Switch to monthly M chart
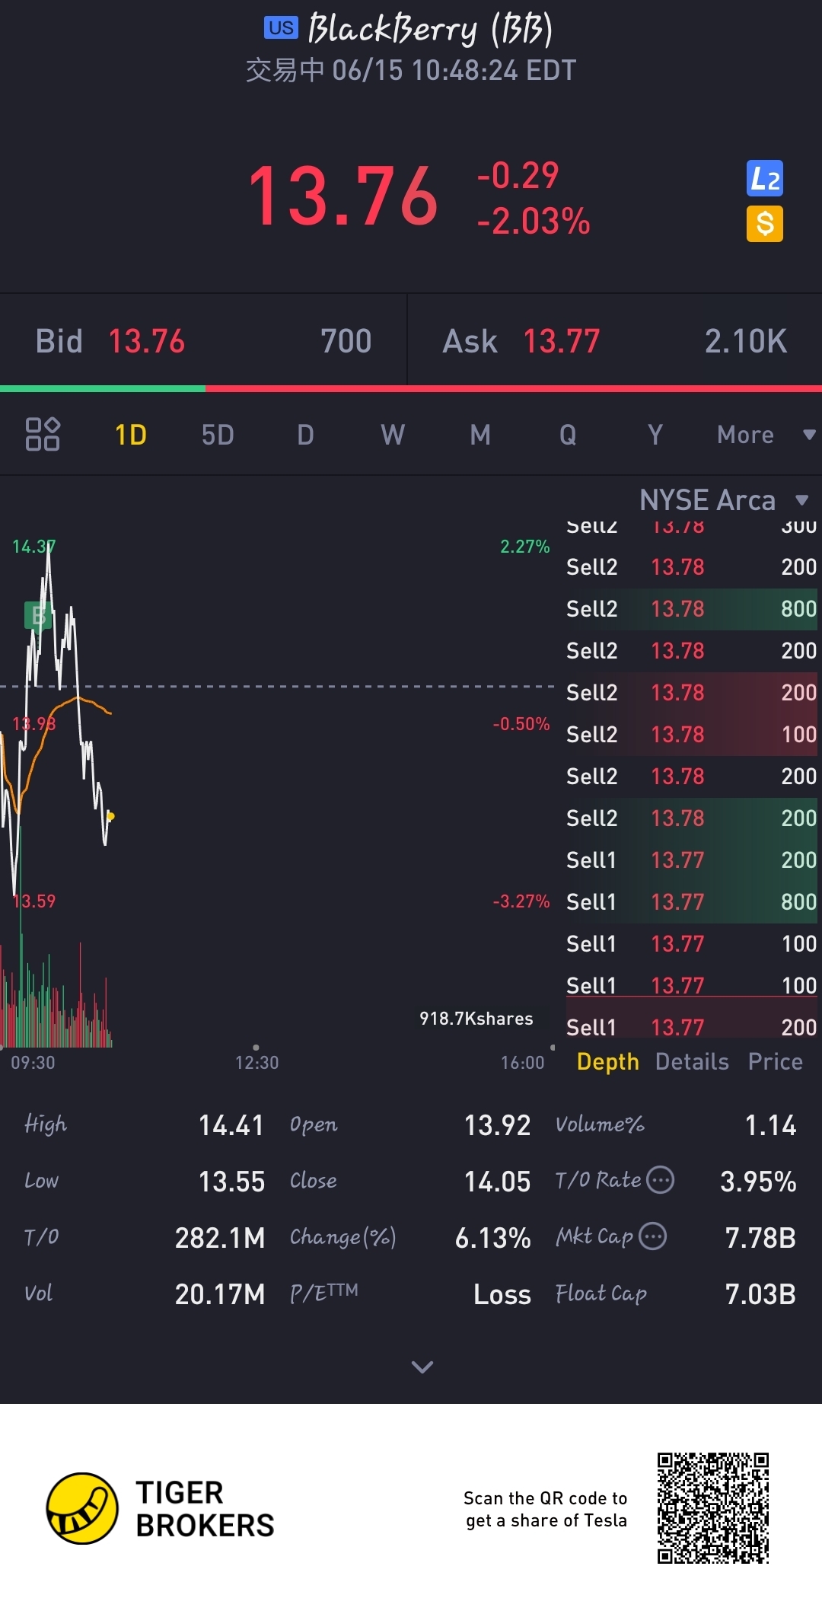 coord(480,435)
